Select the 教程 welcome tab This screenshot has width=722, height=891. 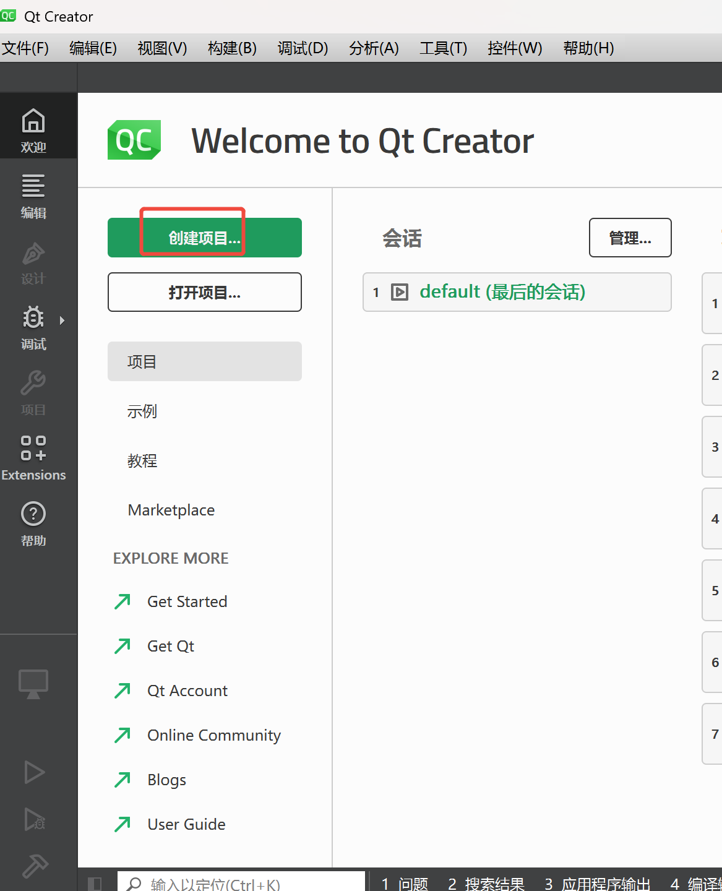coord(205,460)
